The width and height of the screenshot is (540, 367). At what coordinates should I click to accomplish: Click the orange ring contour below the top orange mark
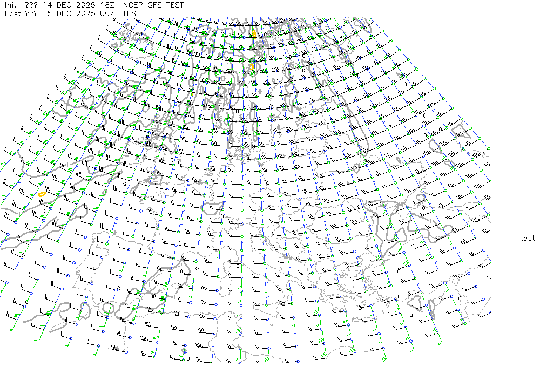click(x=251, y=67)
